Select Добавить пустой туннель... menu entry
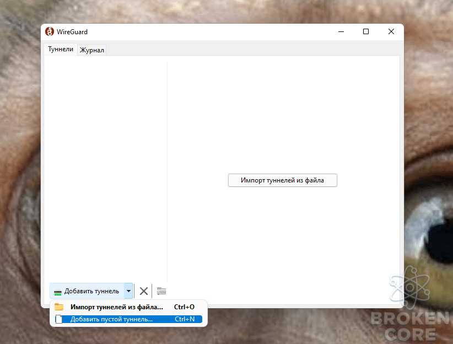This screenshot has height=344, width=453. coord(128,319)
